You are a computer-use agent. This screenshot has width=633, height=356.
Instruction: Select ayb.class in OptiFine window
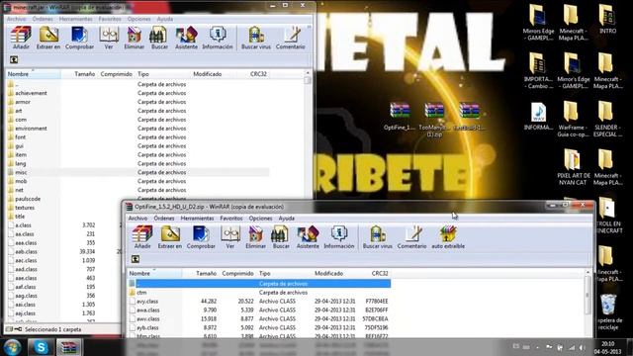[259, 327]
